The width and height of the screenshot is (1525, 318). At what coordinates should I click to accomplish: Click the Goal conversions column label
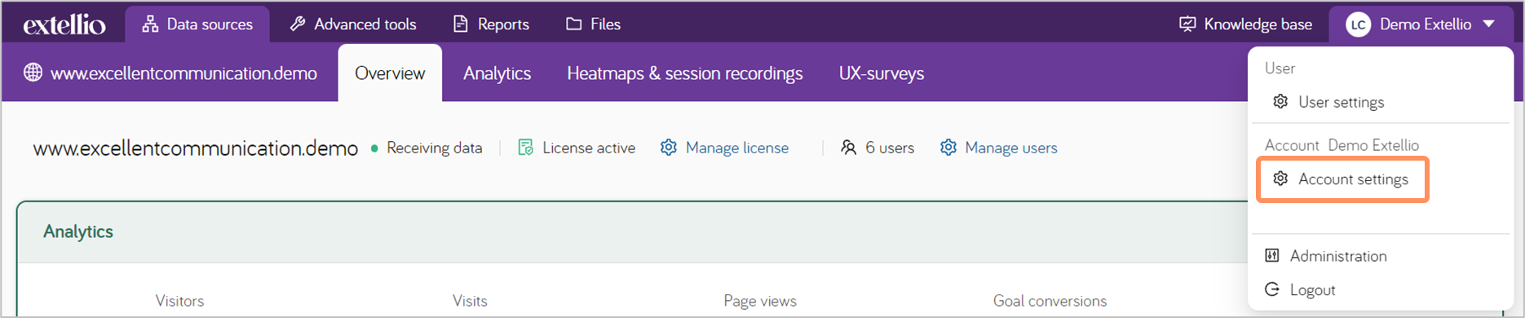(x=1050, y=301)
